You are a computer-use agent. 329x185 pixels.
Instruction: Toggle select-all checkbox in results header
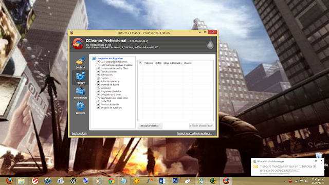pyautogui.click(x=140, y=63)
